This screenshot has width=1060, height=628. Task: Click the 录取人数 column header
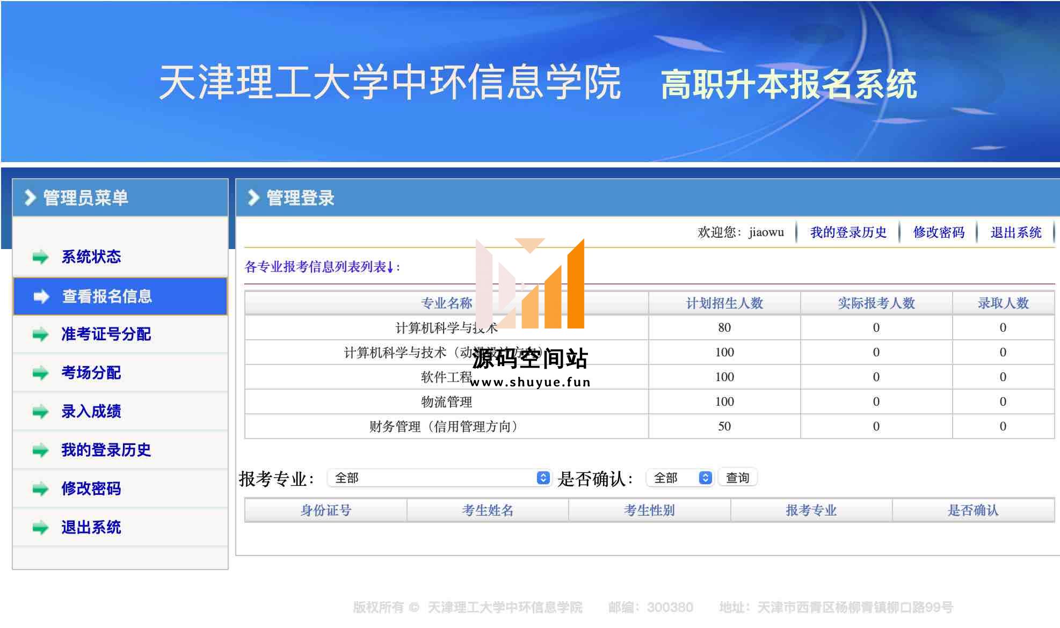tap(1003, 303)
